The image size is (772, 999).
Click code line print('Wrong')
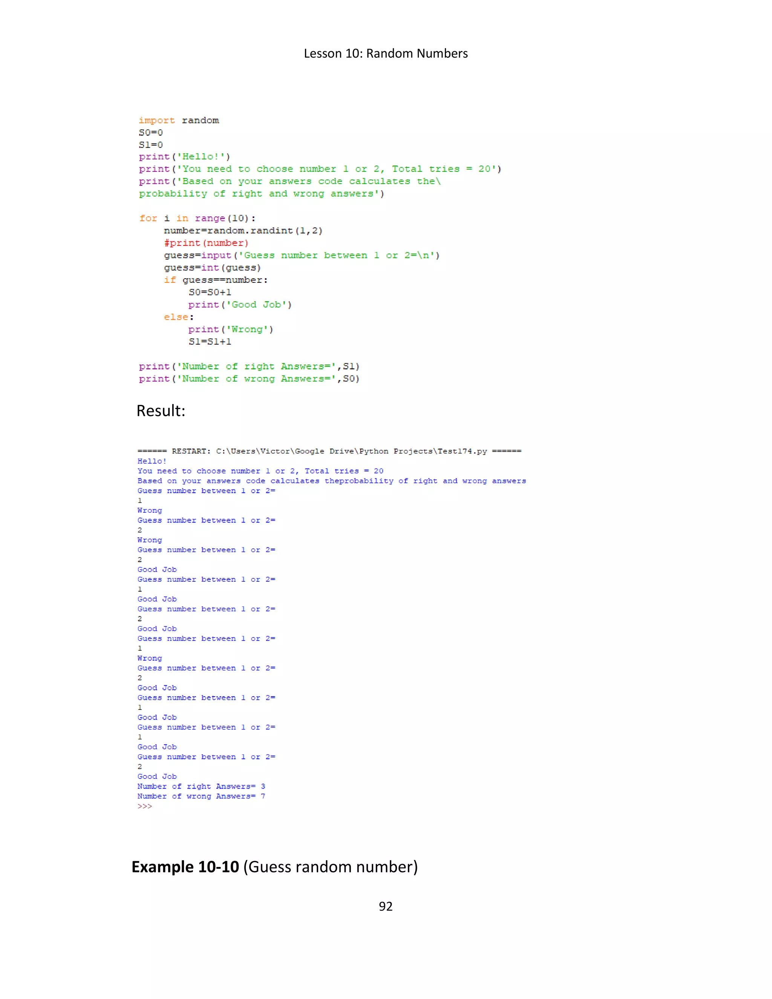pyautogui.click(x=231, y=329)
